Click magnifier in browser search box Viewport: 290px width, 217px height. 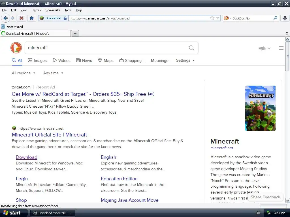(275, 18)
